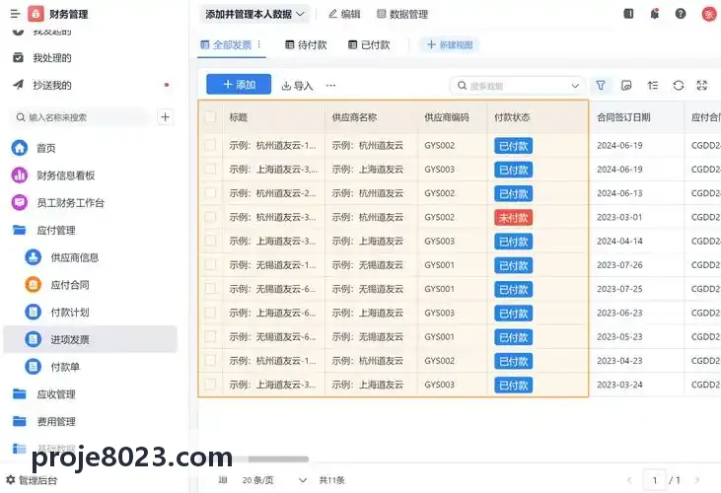This screenshot has width=721, height=493.
Task: Open 全部发票 tab options dots
Action: click(x=259, y=44)
